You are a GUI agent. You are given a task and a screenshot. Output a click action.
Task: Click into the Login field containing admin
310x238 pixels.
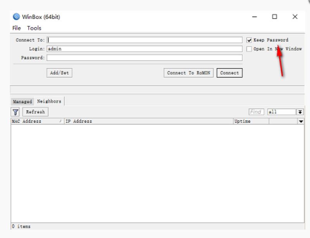point(145,49)
